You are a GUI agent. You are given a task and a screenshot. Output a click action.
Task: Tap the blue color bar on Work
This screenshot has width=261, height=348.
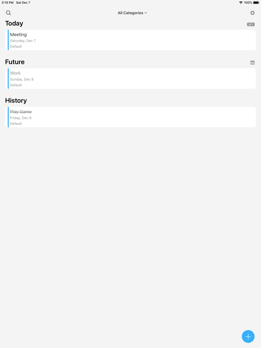click(x=8, y=79)
